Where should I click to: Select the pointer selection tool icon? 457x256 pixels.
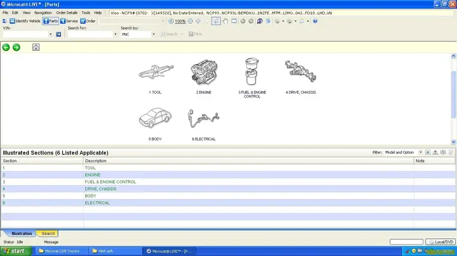pyautogui.click(x=216, y=21)
